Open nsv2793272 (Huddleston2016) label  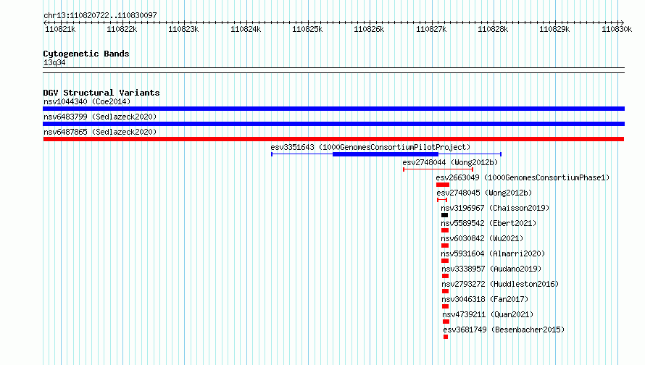click(x=500, y=284)
